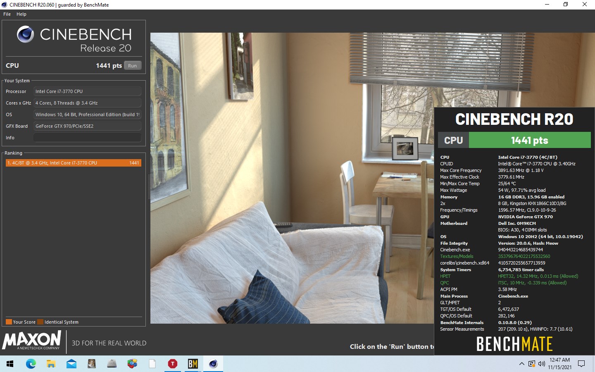Click the network sync tray icon
595x372 pixels.
click(x=531, y=364)
